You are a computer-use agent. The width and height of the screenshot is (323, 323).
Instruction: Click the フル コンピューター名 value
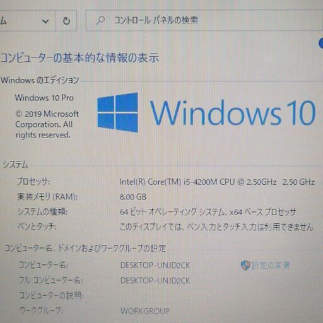point(155,281)
